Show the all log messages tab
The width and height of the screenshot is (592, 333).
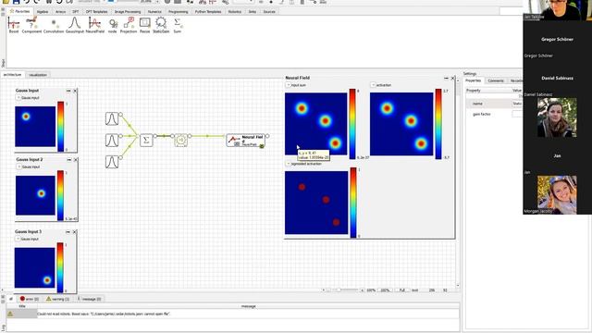click(11, 299)
